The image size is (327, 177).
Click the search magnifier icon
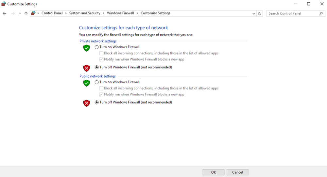pos(321,13)
